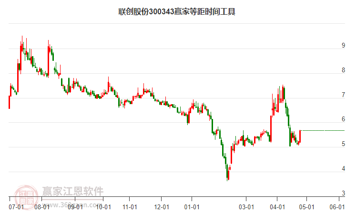The height and width of the screenshot is (214, 346).
Task: Click the 11-01 date axis label
Action: pos(130,207)
